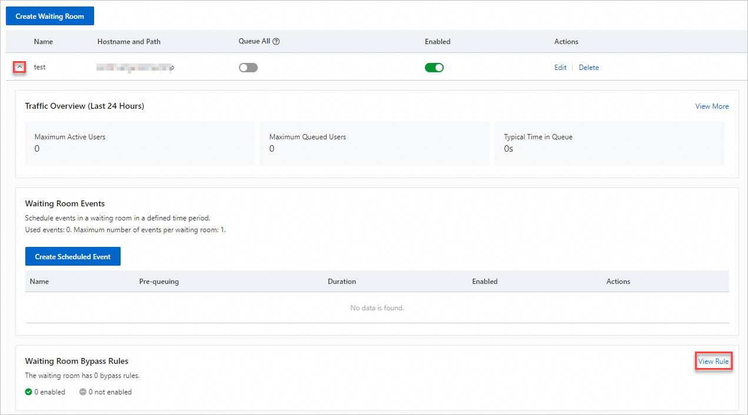Edit the test waiting room
This screenshot has height=415, width=748.
point(560,68)
